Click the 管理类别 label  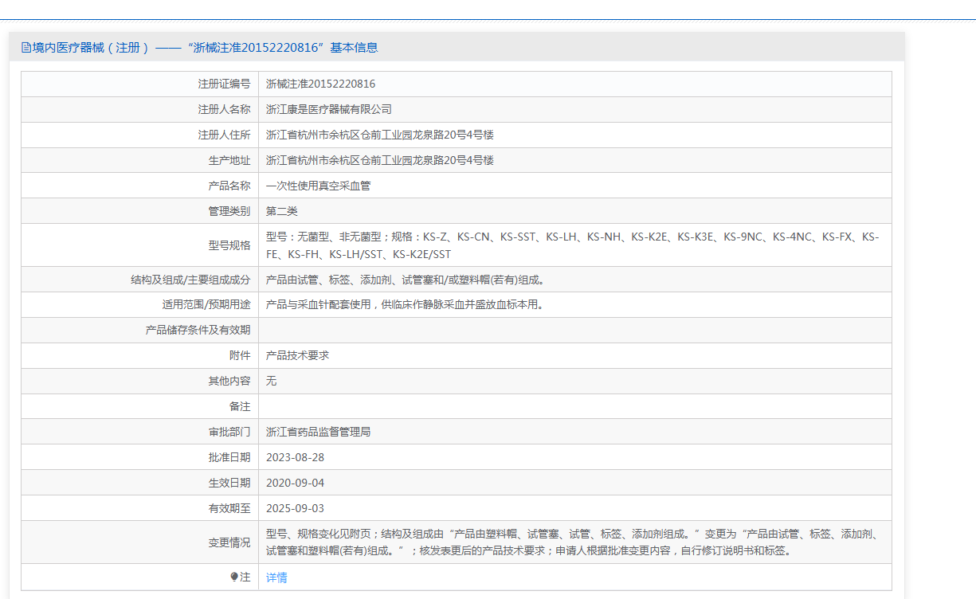point(229,211)
